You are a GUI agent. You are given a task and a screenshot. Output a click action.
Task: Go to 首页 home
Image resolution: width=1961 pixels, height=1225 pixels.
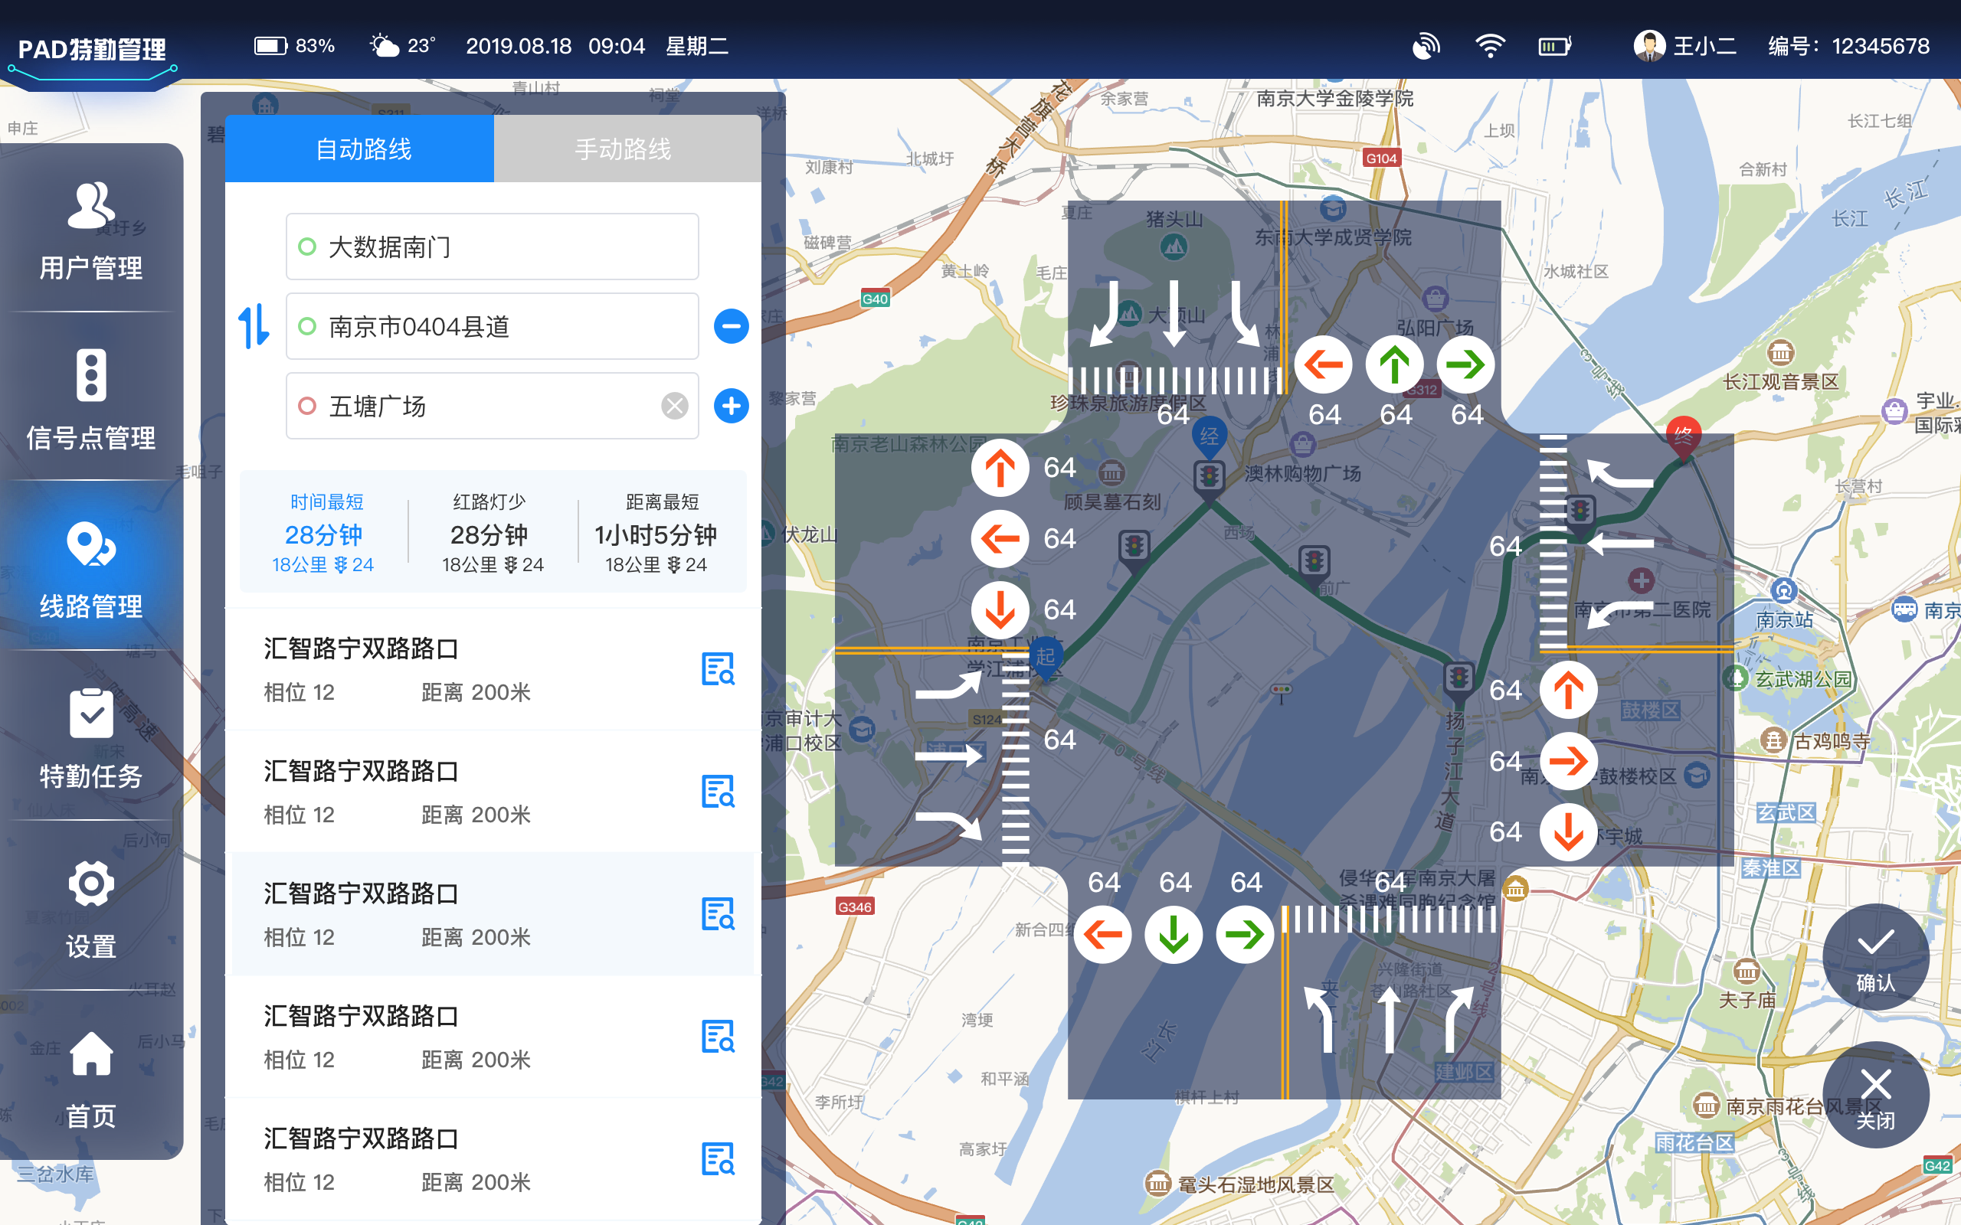tap(90, 1080)
